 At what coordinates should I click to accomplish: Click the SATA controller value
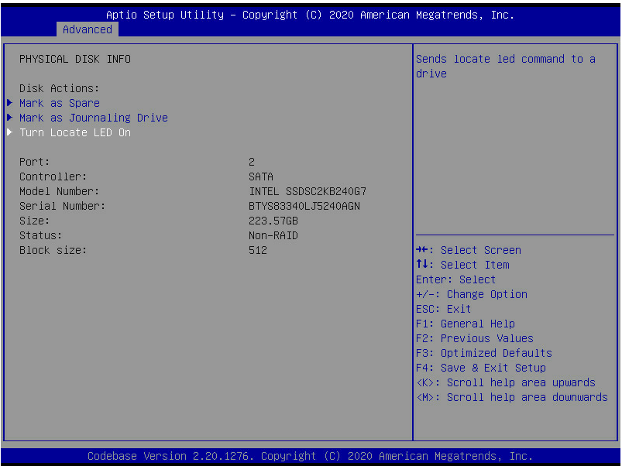pyautogui.click(x=261, y=176)
